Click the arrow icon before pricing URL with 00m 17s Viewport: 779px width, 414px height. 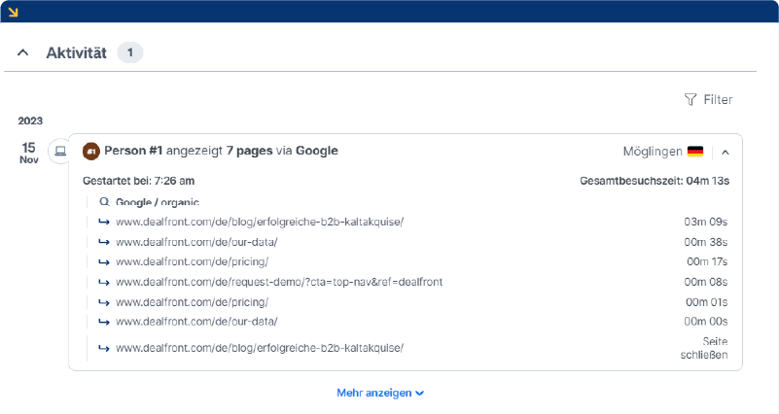click(104, 262)
